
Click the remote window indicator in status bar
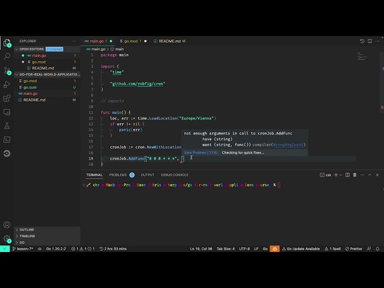[5, 249]
